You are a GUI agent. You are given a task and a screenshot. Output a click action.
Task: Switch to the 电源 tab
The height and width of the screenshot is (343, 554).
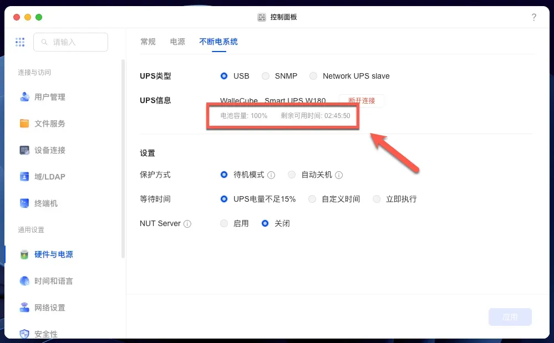click(x=177, y=42)
